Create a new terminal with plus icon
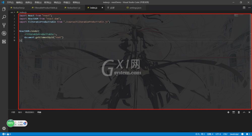This screenshot has height=136, width=252. (x=228, y=112)
